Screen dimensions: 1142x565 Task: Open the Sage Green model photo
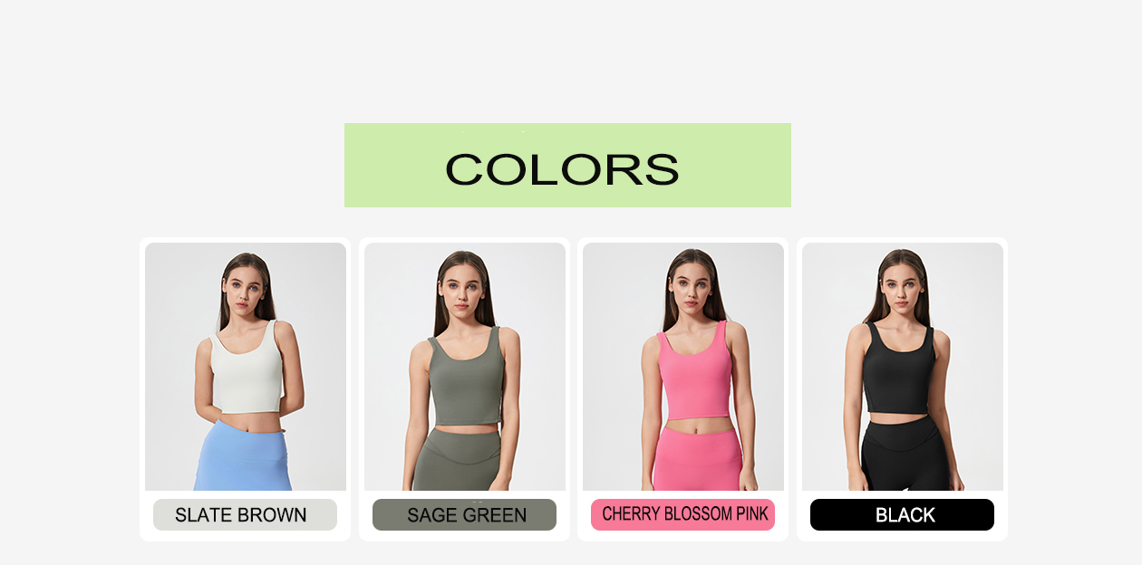point(465,367)
